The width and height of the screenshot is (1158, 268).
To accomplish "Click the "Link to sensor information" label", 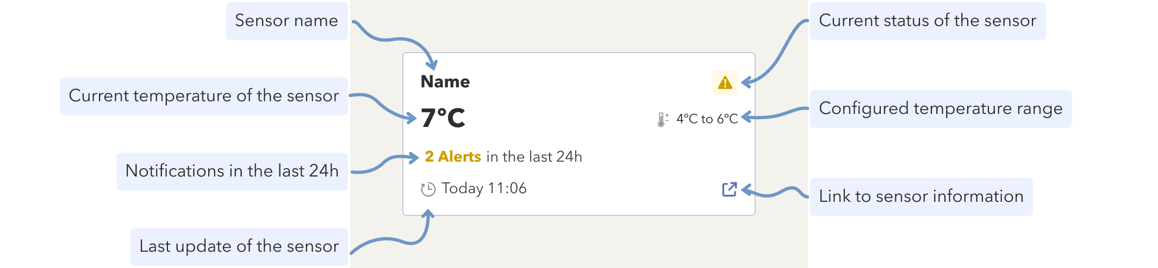I will (x=921, y=196).
